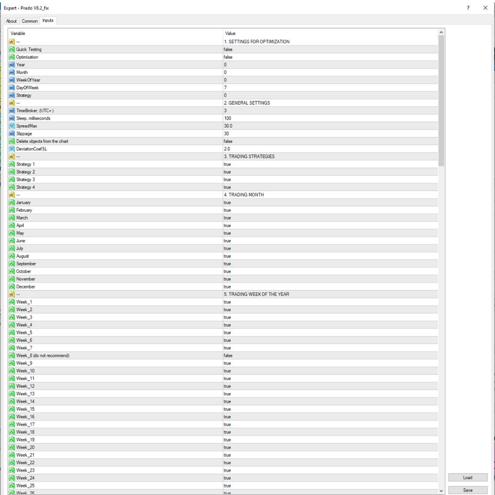Select the WeekOfYear variable name

pyautogui.click(x=28, y=80)
